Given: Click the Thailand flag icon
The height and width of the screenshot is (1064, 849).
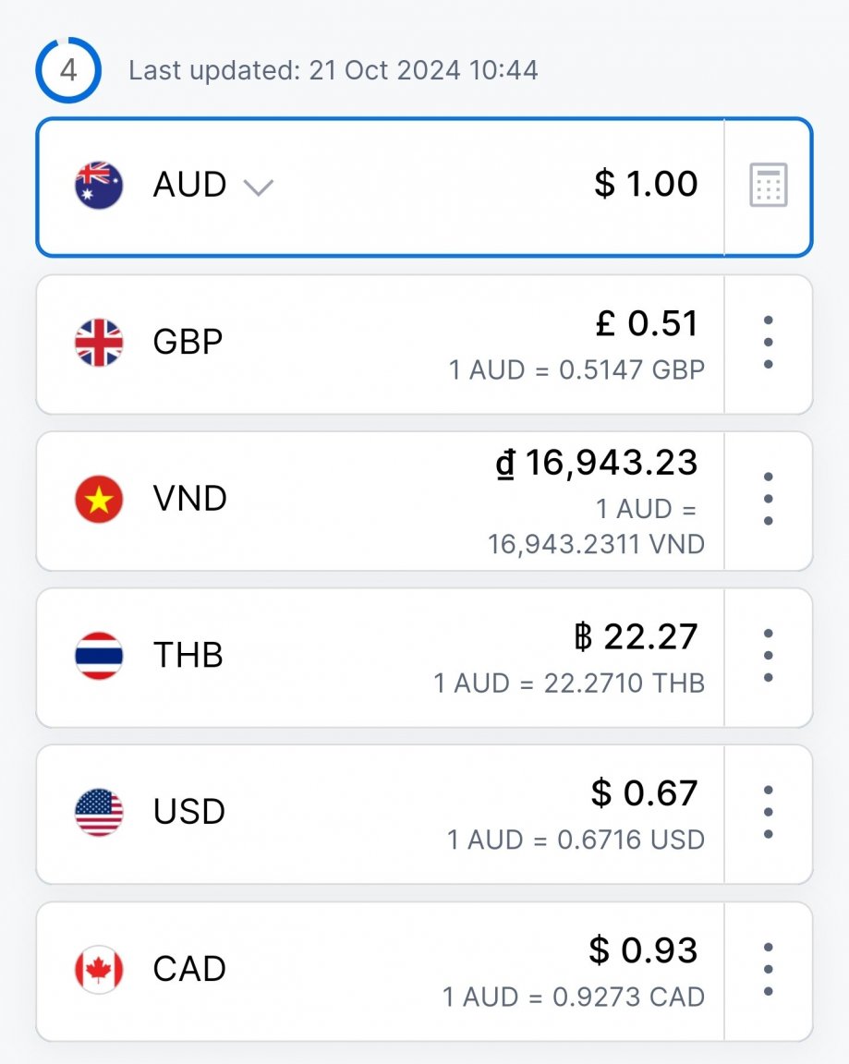Looking at the screenshot, I should tap(99, 656).
